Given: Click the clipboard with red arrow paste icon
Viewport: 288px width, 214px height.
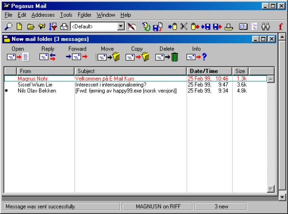Looking at the screenshot, I should [x=195, y=27].
